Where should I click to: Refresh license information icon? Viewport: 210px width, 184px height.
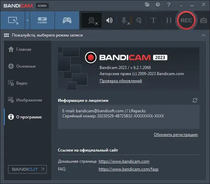[195, 100]
